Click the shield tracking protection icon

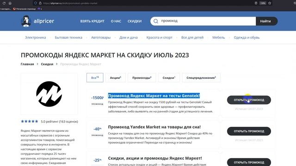click(35, 3)
